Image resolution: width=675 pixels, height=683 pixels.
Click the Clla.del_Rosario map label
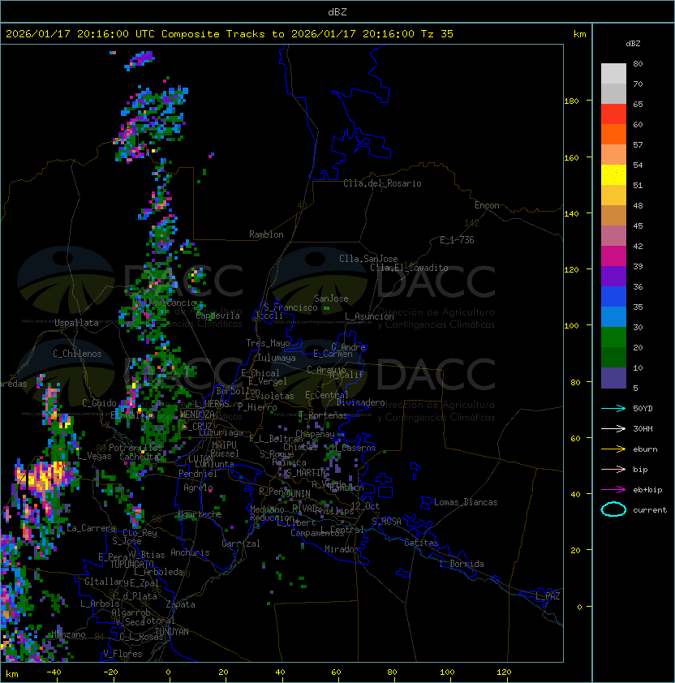coord(382,183)
